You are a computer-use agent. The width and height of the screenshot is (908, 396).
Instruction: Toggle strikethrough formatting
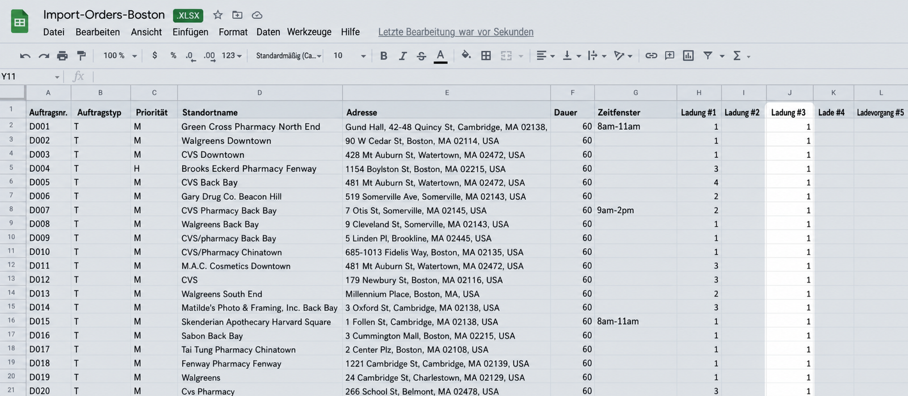[x=421, y=56]
